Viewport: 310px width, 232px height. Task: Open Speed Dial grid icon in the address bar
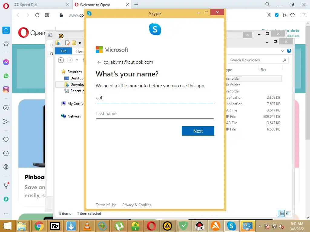pos(47,15)
